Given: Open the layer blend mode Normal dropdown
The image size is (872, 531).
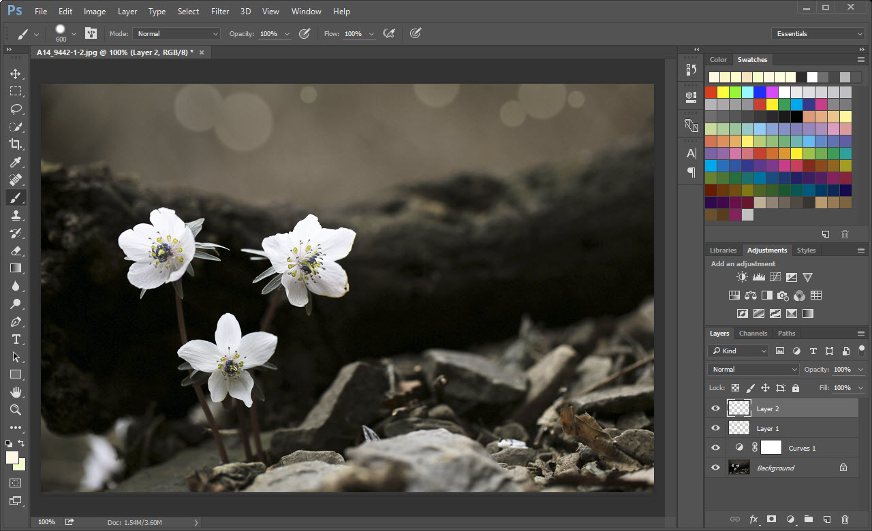Looking at the screenshot, I should click(x=753, y=369).
